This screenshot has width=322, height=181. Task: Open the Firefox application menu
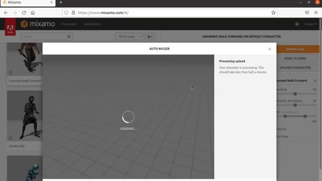coord(316,13)
